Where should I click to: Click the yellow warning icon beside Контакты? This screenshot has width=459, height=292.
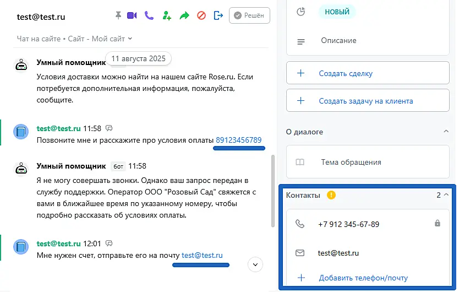(x=331, y=195)
